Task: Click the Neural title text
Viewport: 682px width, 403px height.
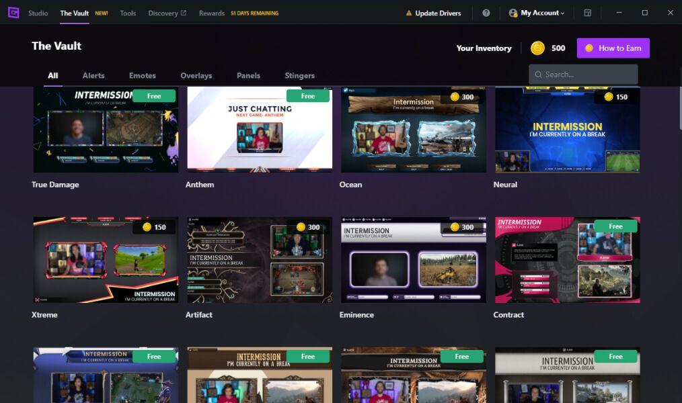Action: pos(505,185)
